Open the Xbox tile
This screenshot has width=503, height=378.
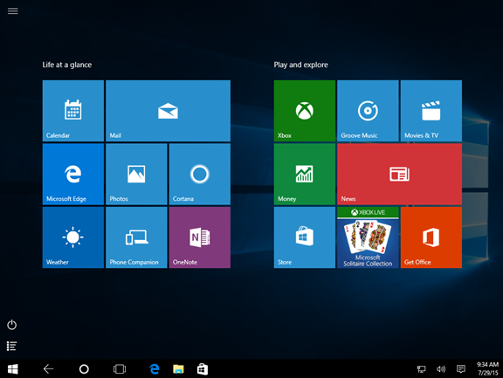305,111
